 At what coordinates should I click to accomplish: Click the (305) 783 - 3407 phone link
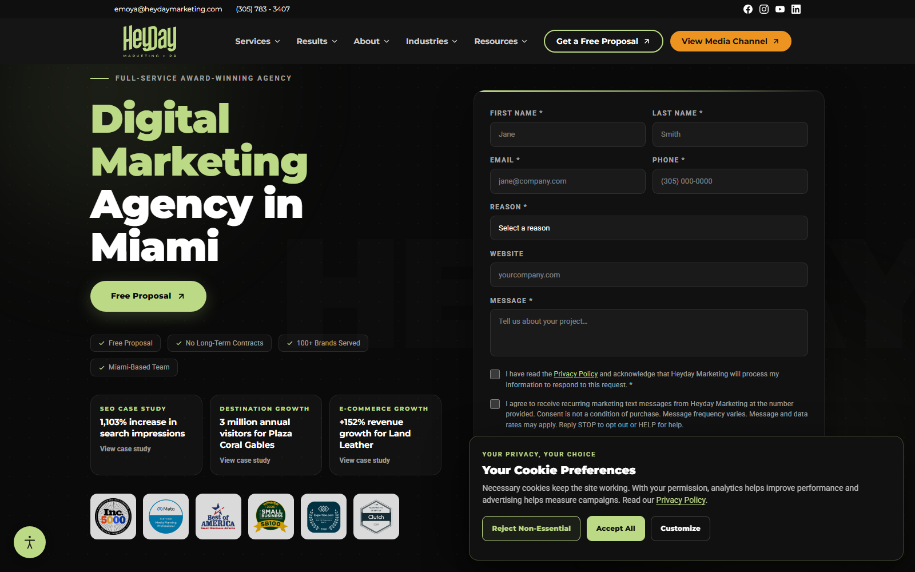263,9
